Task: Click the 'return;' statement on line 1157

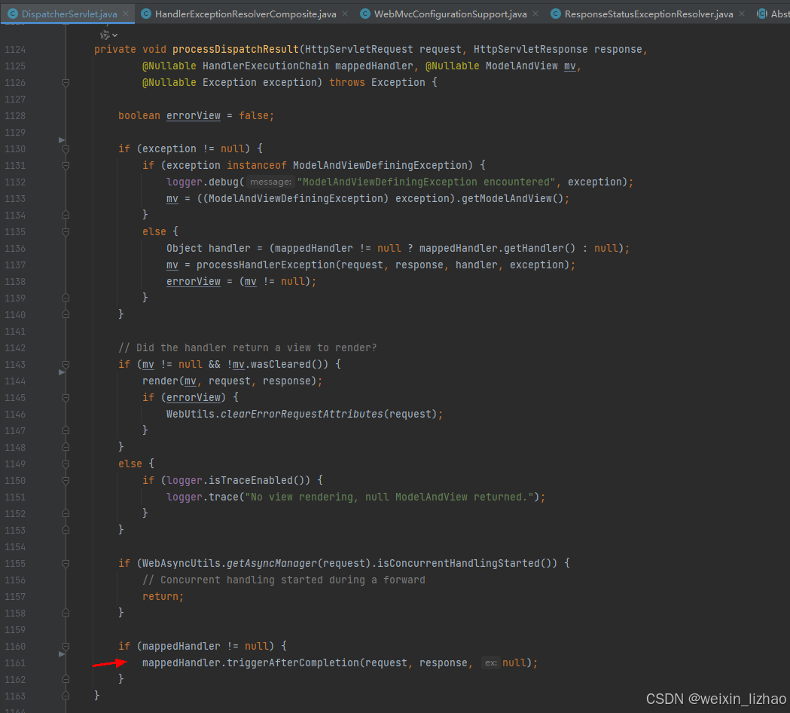Action: click(x=163, y=596)
